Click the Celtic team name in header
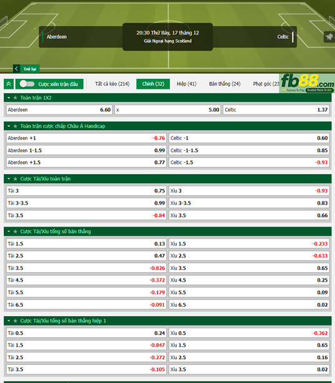Image resolution: width=335 pixels, height=383 pixels. (282, 37)
